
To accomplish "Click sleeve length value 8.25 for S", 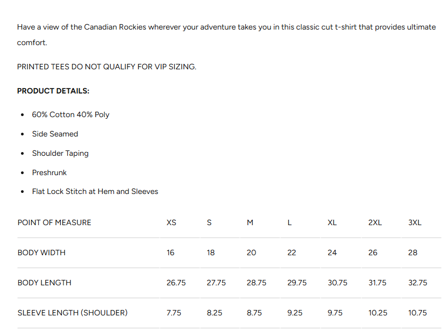I will click(x=215, y=313).
